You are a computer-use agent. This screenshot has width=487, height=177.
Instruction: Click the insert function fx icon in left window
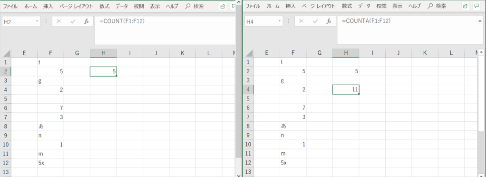pos(87,21)
